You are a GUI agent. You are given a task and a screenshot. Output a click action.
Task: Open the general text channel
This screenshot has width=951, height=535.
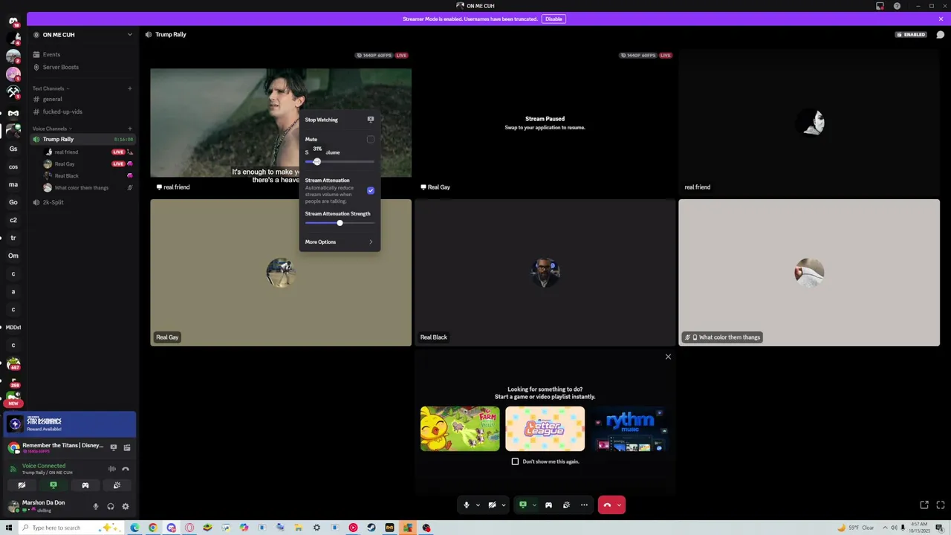tap(82, 99)
